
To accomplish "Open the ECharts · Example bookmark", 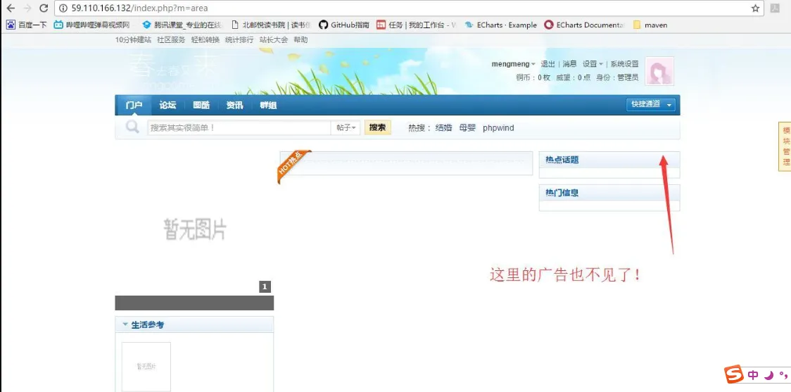I will point(501,25).
